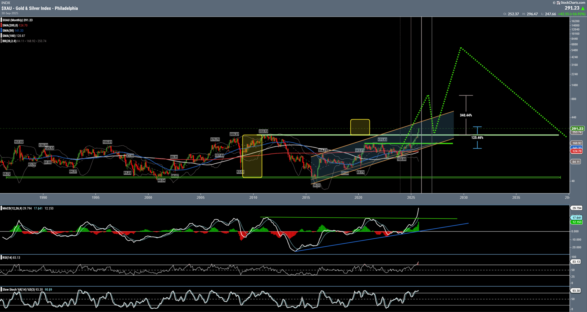Viewport: 587px width, 312px height.
Task: Click the StockCharts.com logo icon
Action: point(558,3)
